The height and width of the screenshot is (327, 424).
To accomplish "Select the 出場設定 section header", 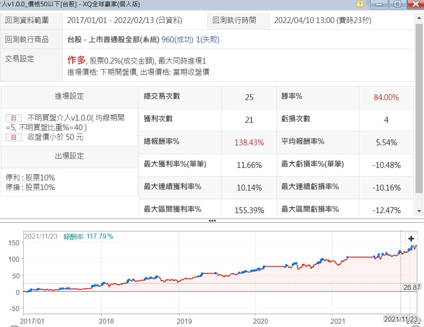I will [x=69, y=156].
